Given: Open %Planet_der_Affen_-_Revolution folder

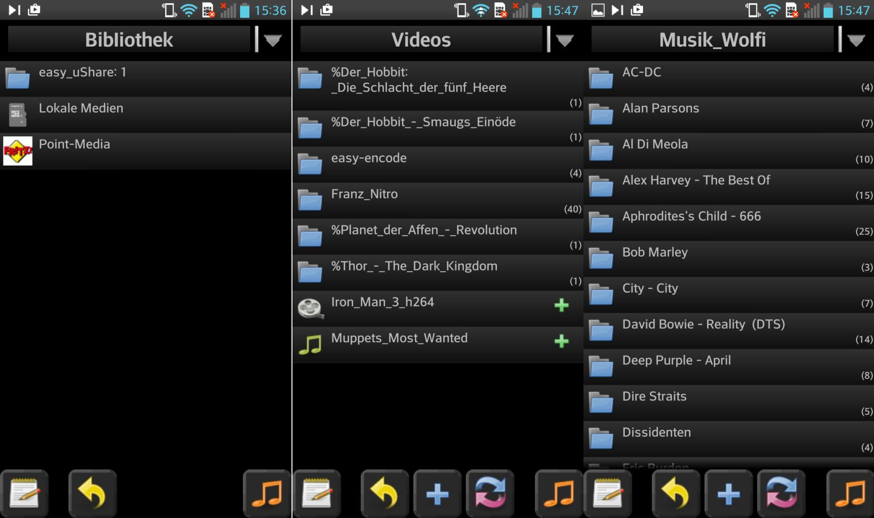Looking at the screenshot, I should [x=438, y=236].
